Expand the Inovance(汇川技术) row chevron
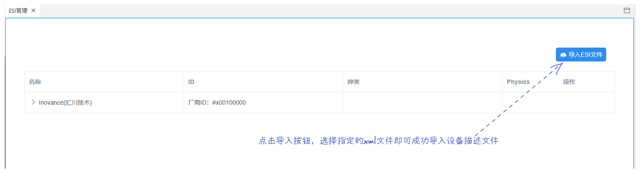Image resolution: width=640 pixels, height=173 pixels. (x=33, y=102)
